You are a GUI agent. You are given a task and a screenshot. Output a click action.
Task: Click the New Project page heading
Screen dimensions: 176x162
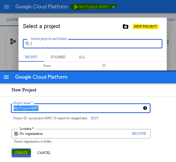(24, 90)
